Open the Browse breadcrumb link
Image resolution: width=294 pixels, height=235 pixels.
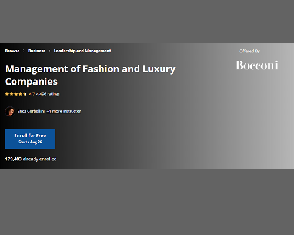[x=12, y=51]
